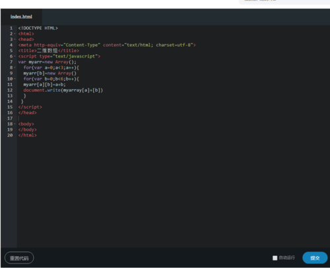Enable the 自动运行 auto-run checkbox
330x268 pixels.
[x=275, y=258]
